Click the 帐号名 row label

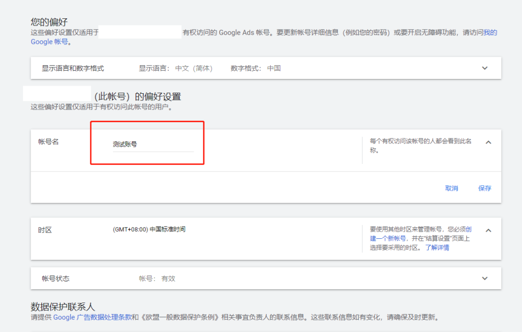pyautogui.click(x=48, y=142)
